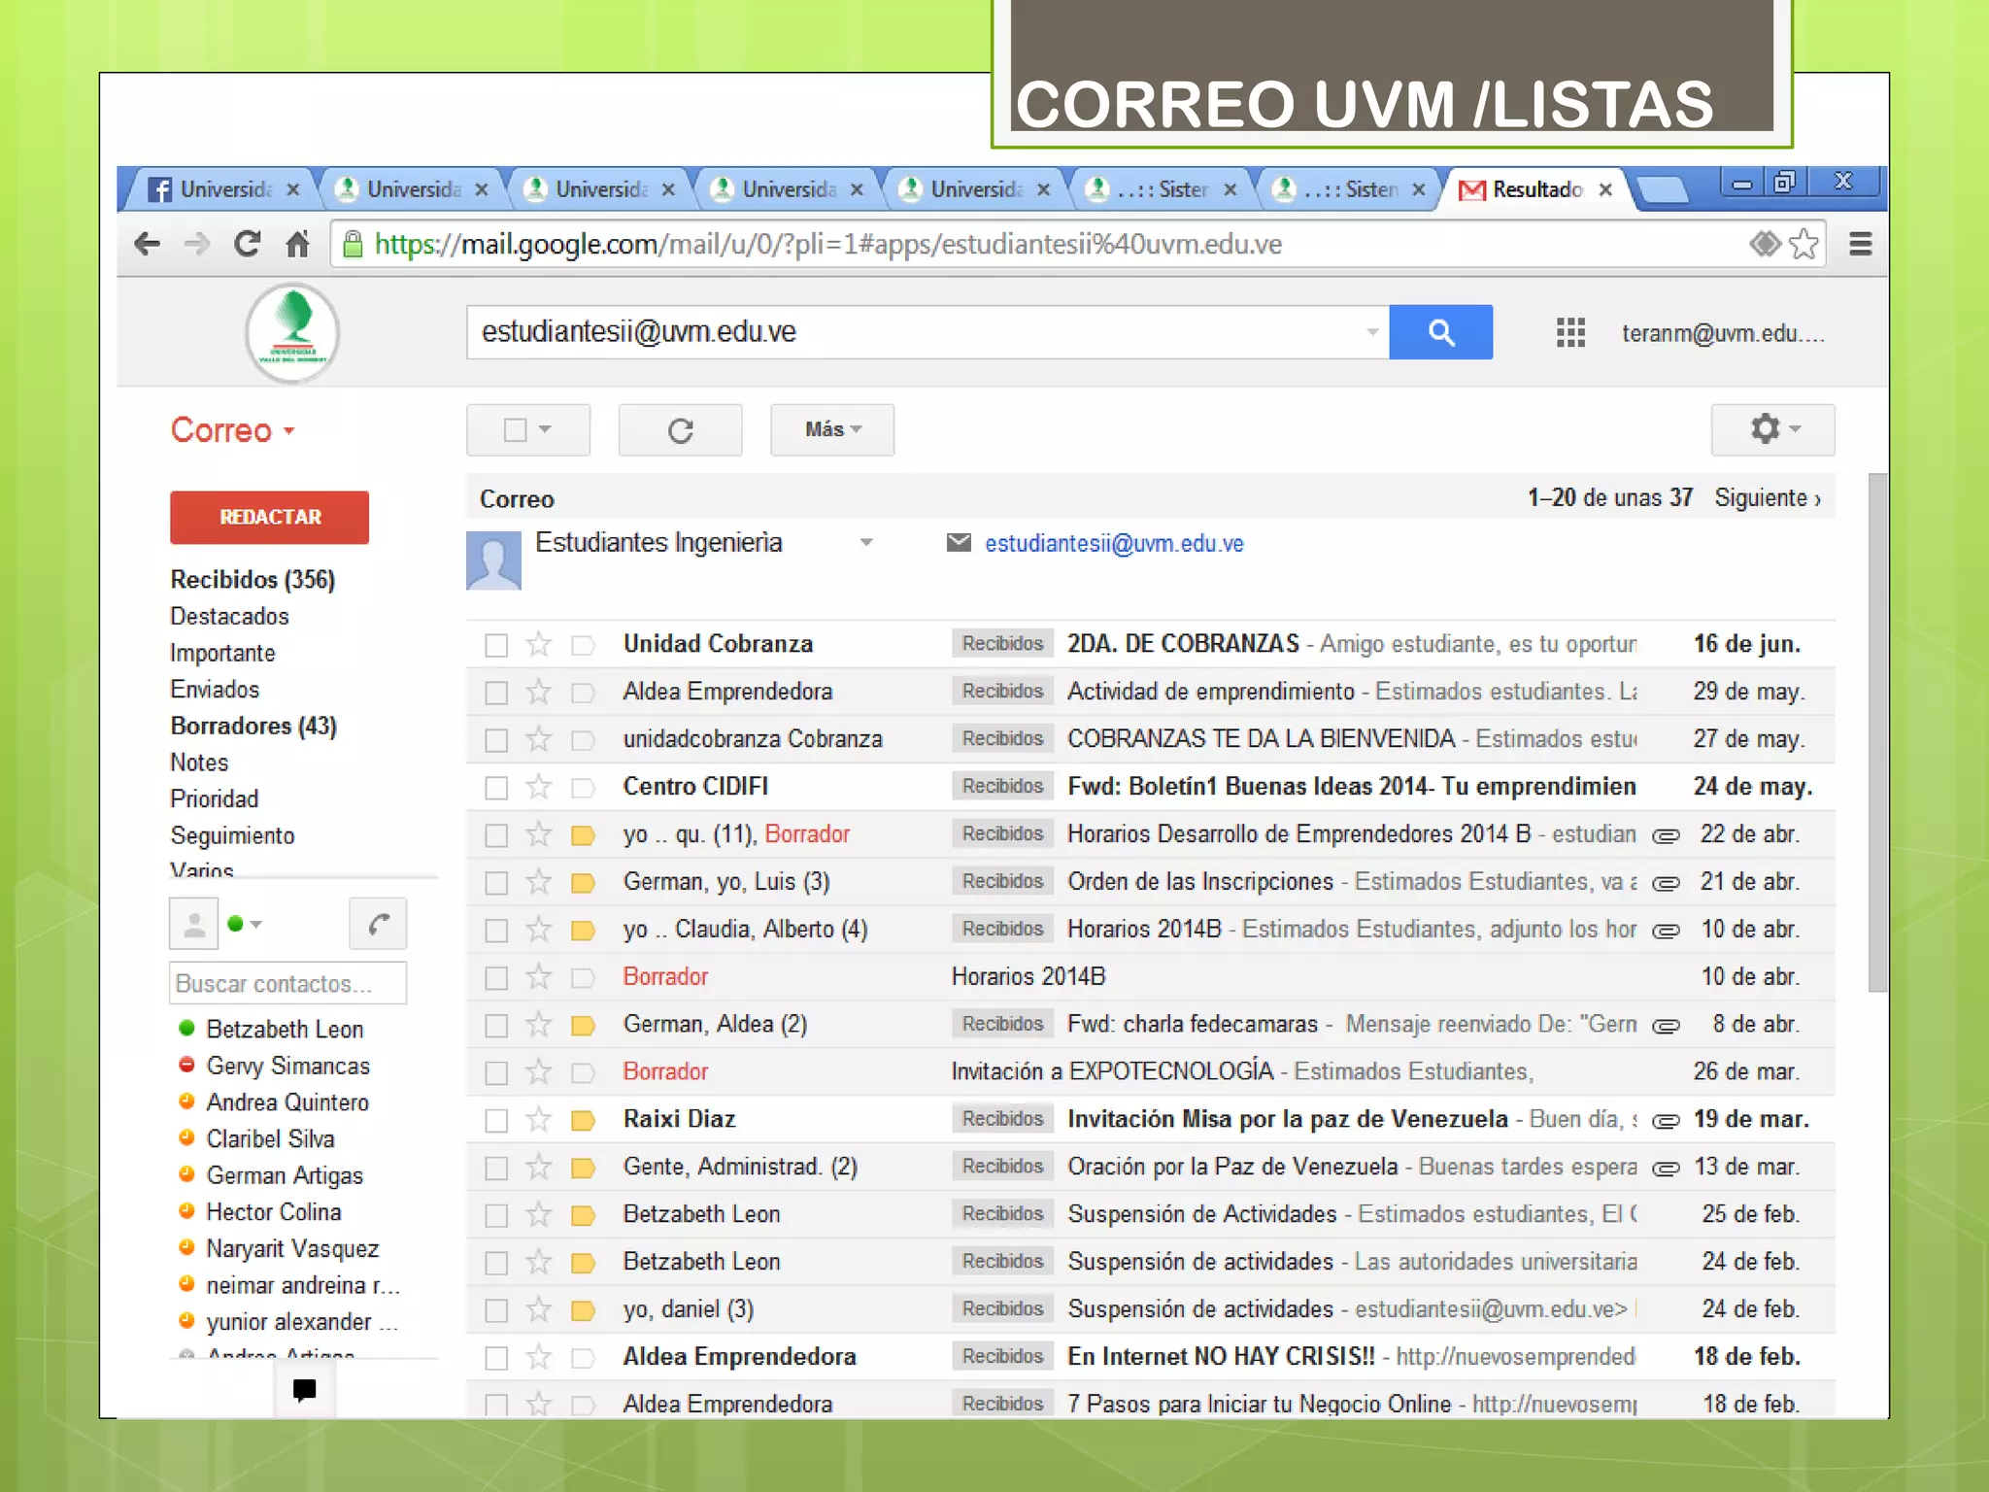Check box for En Internet NO HAY CRISIS message
This screenshot has height=1492, width=1989.
click(496, 1358)
